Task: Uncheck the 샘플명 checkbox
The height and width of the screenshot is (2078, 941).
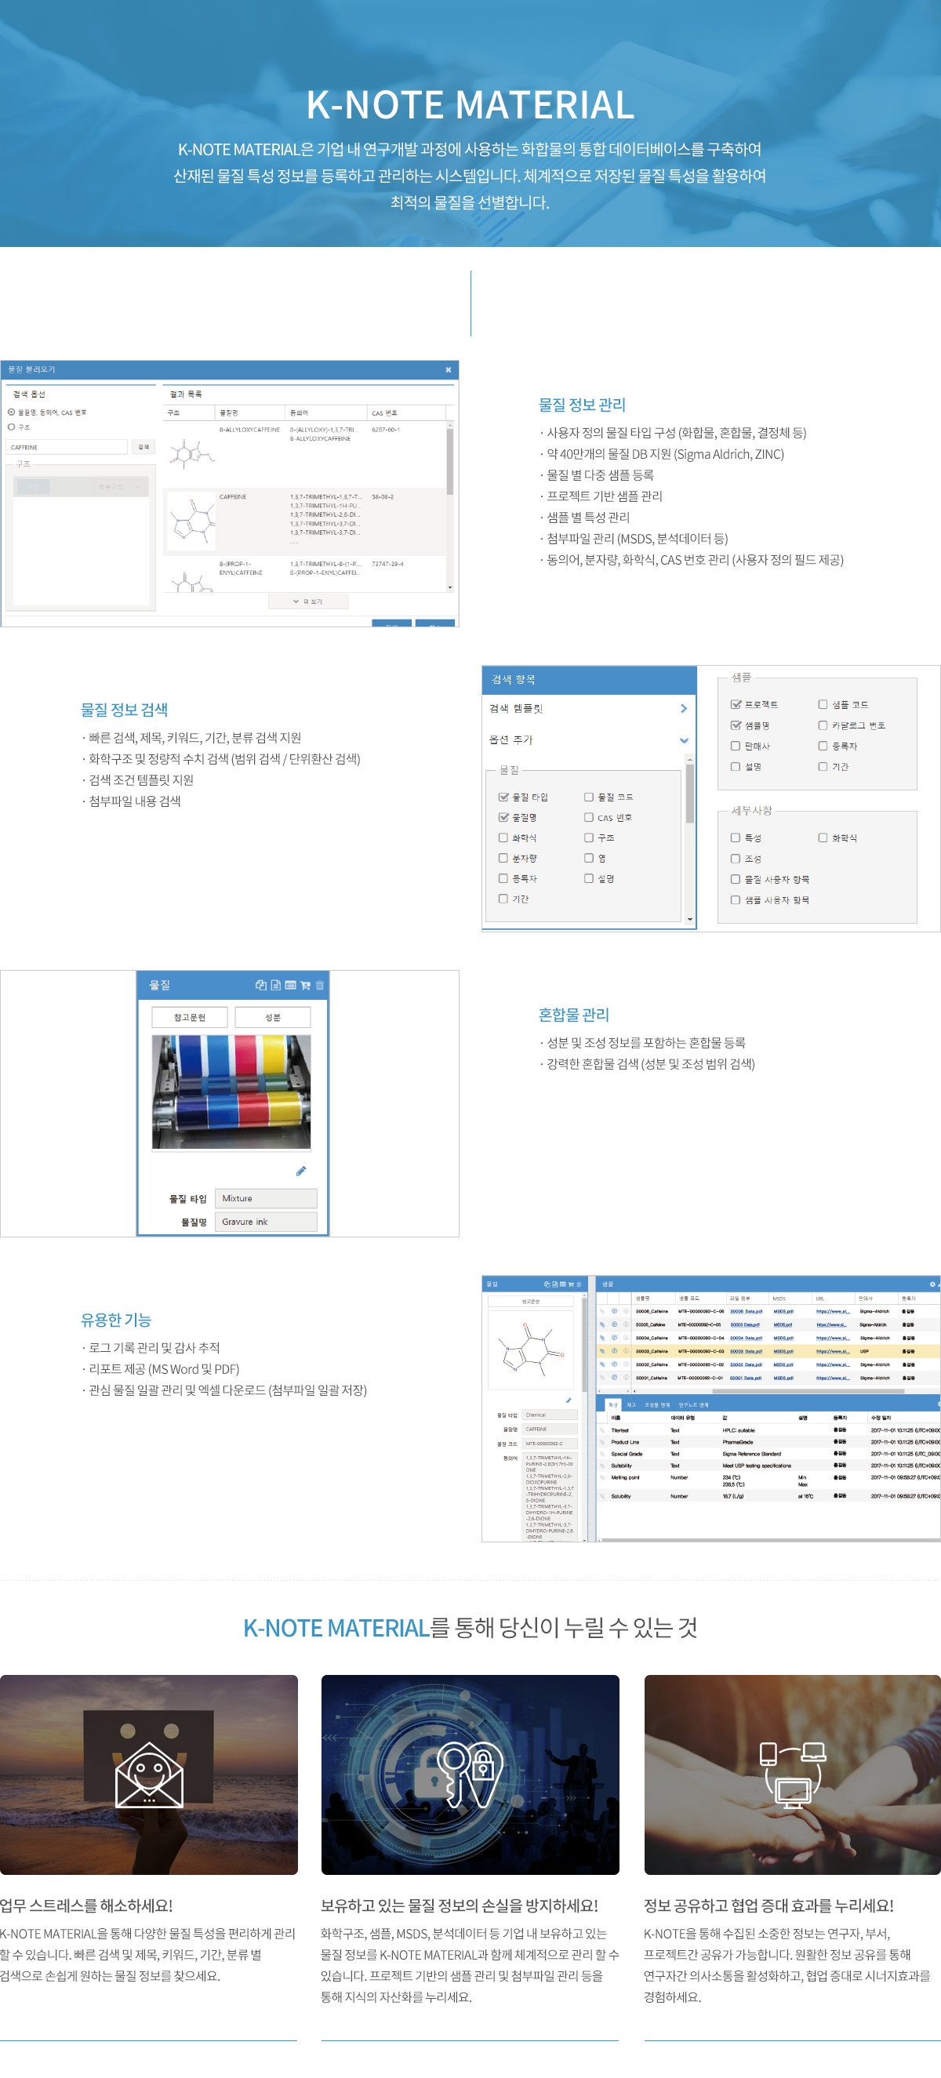Action: pyautogui.click(x=736, y=725)
